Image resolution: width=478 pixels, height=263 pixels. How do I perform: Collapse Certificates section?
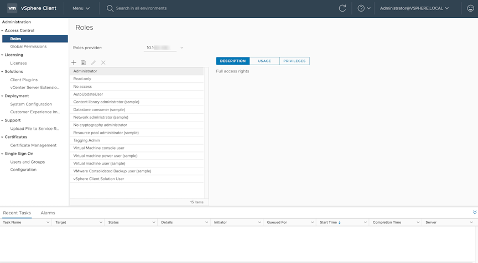coord(2,137)
